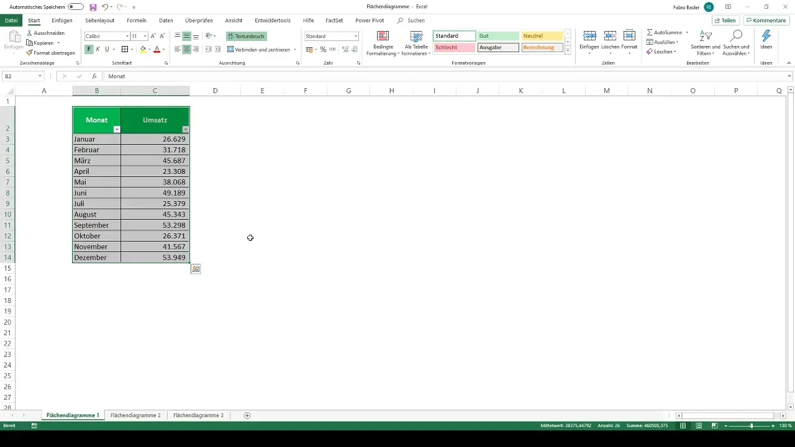Toggle bold (F) formatting

pyautogui.click(x=89, y=49)
